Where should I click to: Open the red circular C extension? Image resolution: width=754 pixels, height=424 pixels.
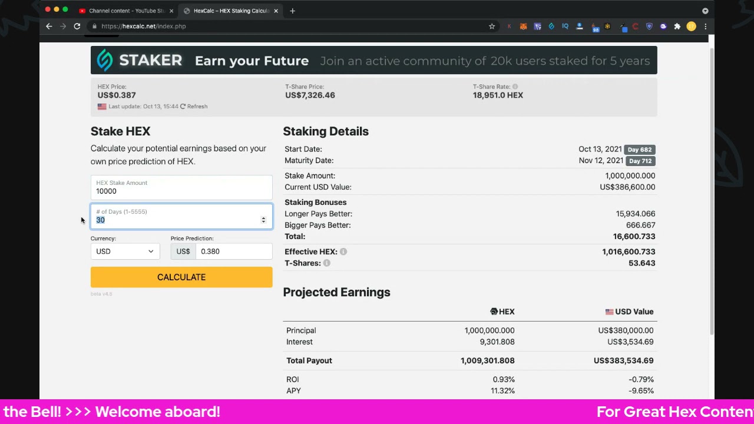[635, 26]
